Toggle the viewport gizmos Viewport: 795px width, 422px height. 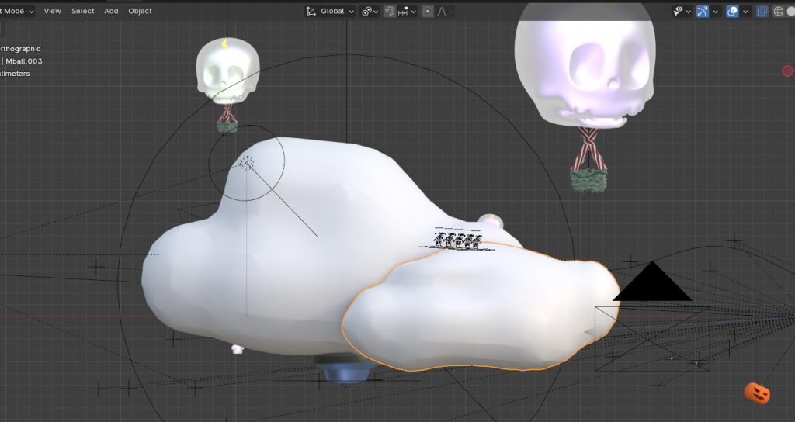click(x=702, y=11)
